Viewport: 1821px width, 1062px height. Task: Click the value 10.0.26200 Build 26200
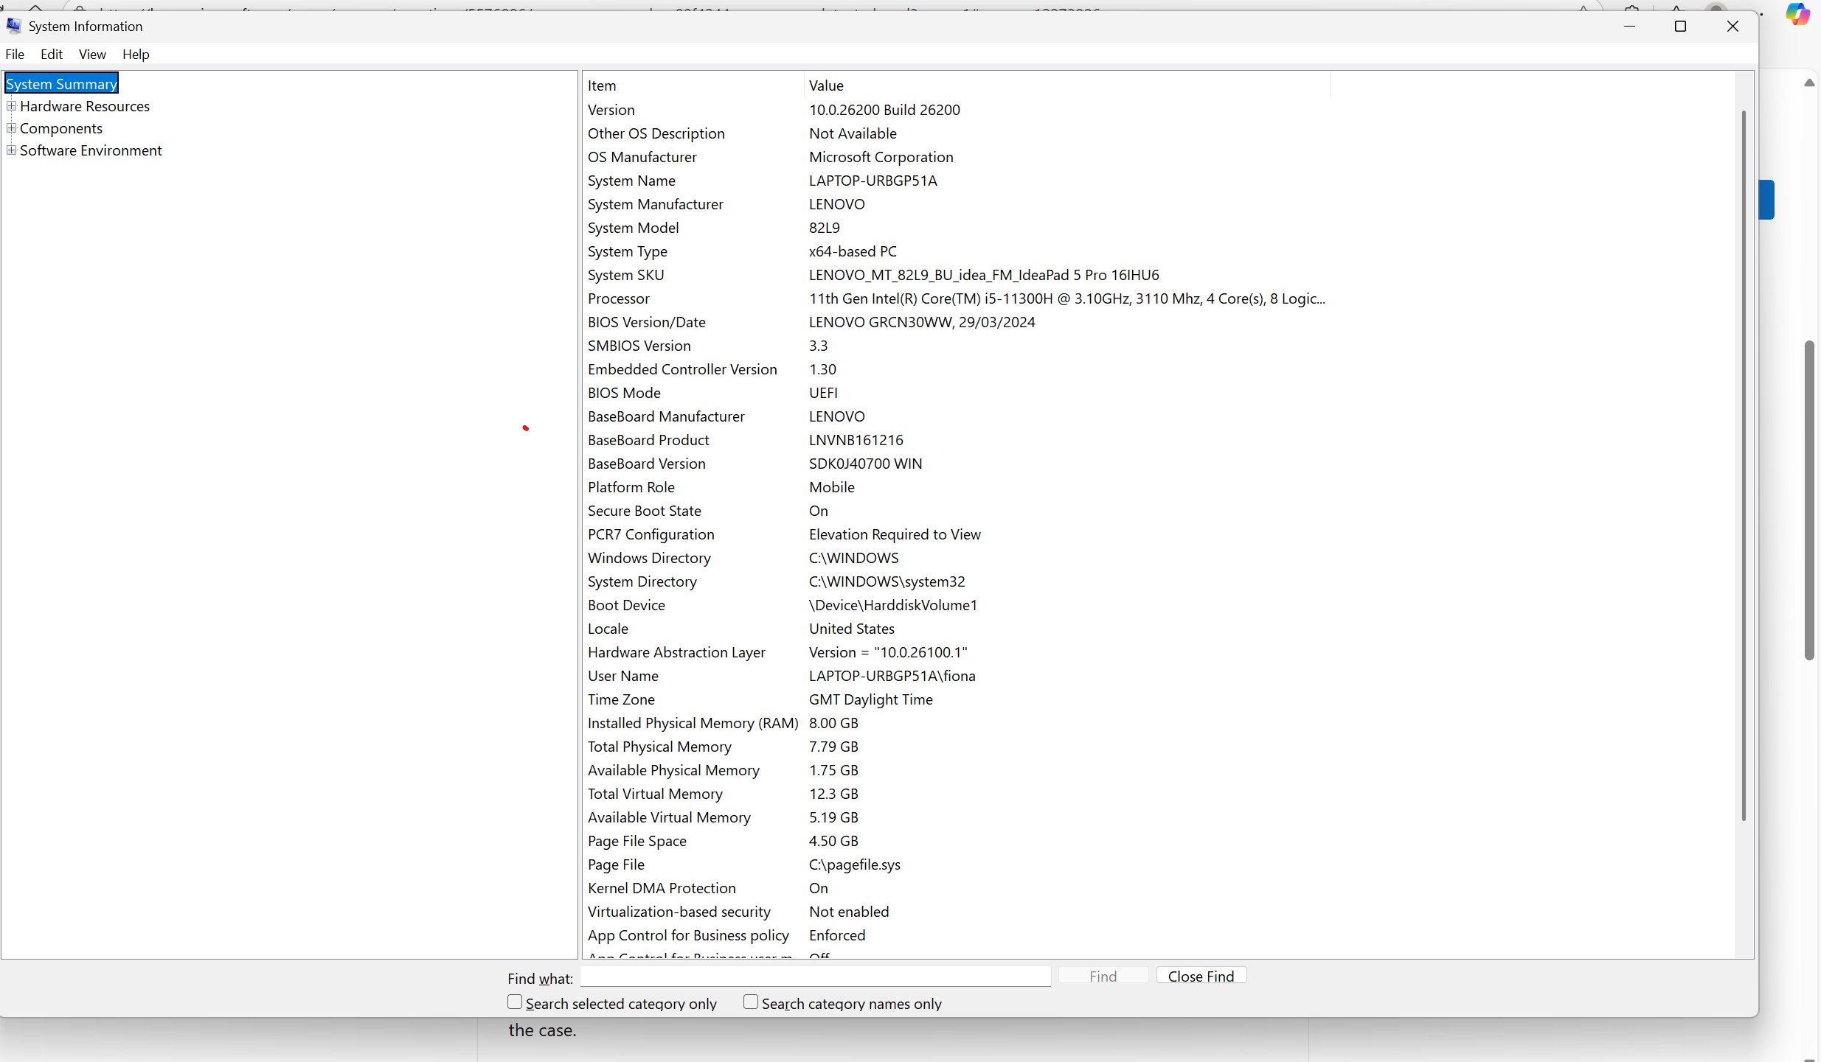tap(884, 110)
